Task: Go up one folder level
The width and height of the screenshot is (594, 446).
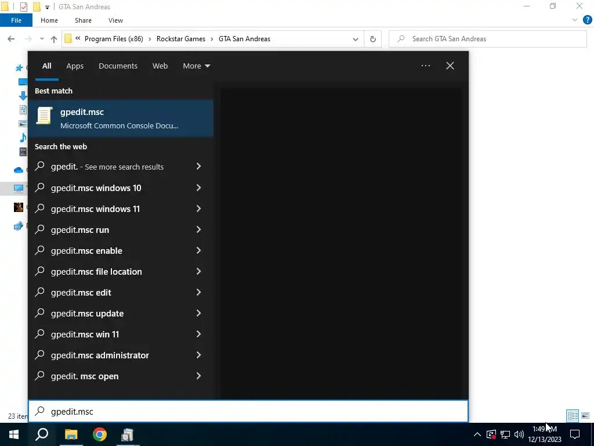Action: pos(54,39)
